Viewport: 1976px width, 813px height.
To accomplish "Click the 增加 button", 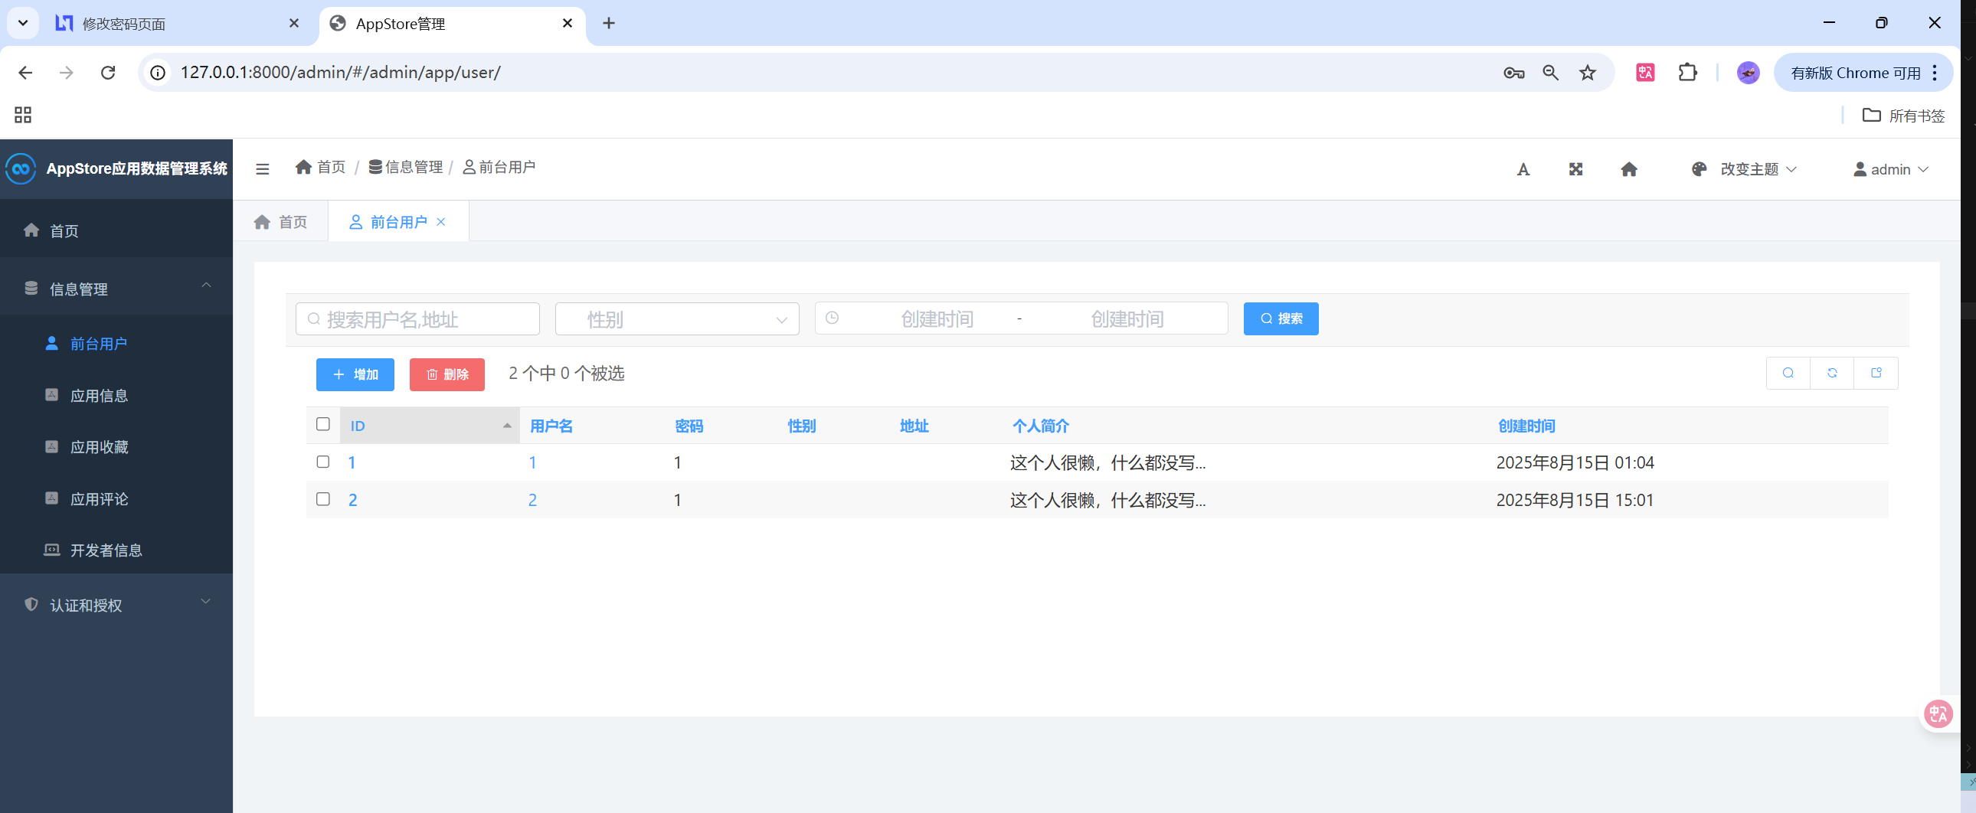I will (x=355, y=374).
